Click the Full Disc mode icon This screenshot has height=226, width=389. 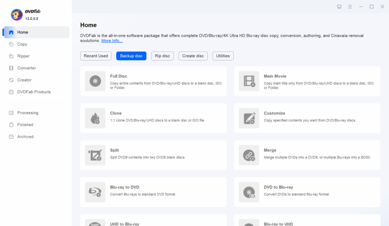[x=95, y=81]
